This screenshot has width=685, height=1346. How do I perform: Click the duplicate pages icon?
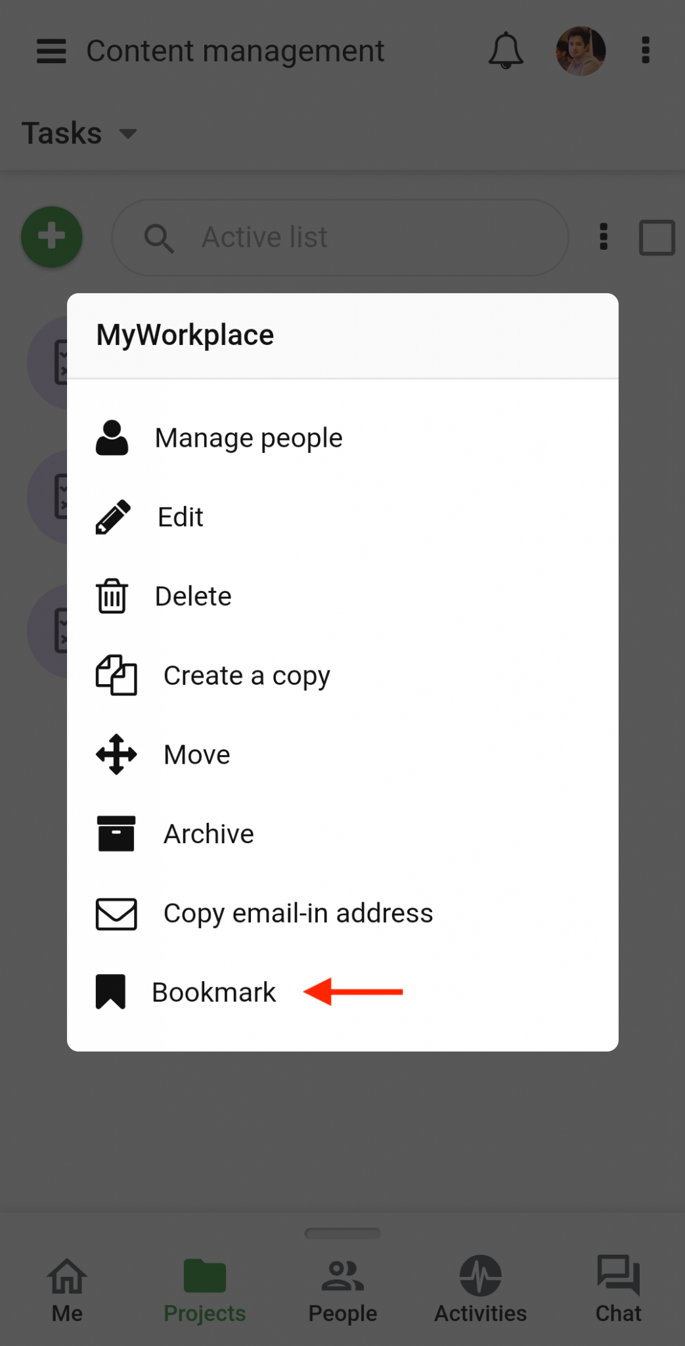tap(116, 675)
